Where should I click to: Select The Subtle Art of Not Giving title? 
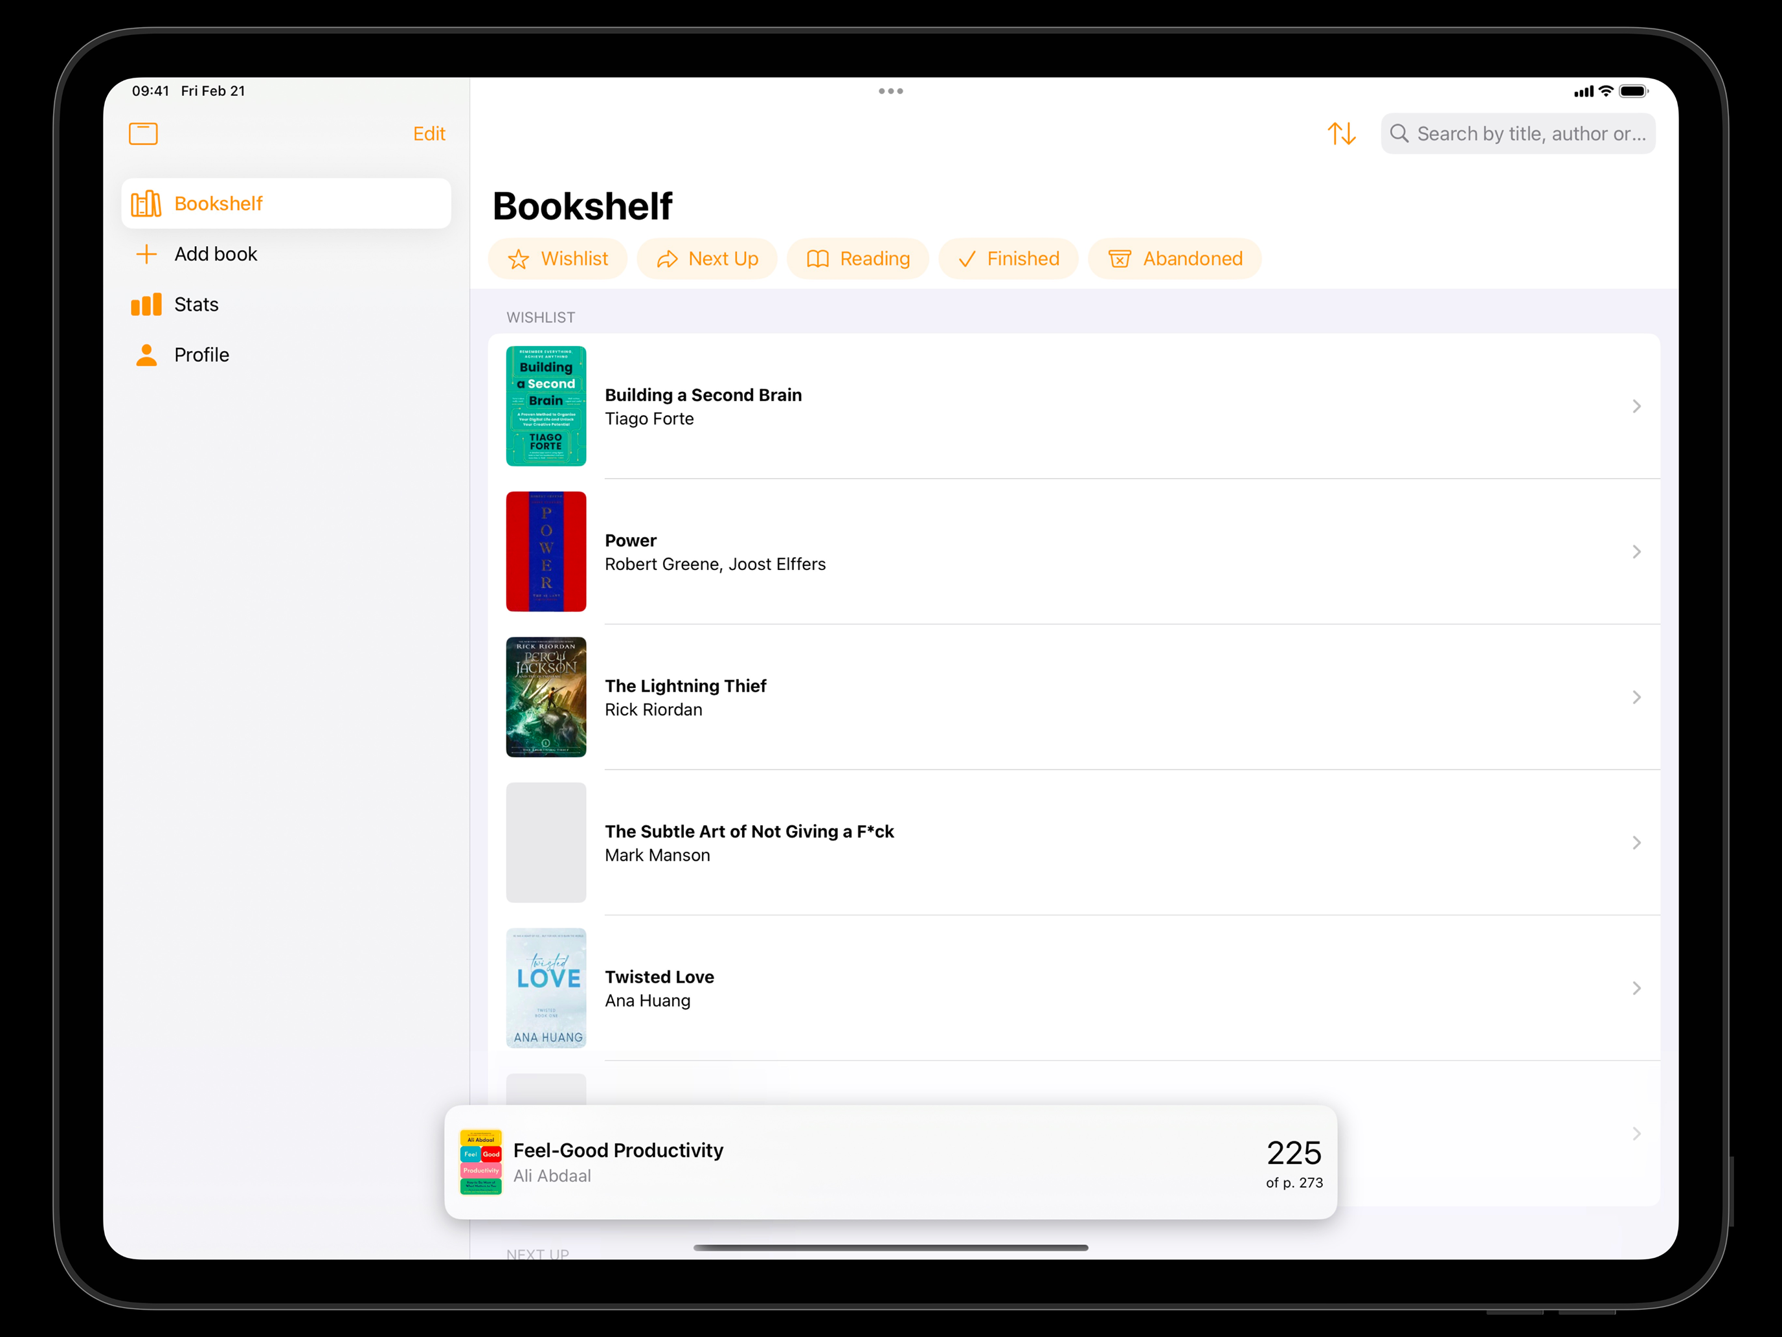tap(749, 831)
